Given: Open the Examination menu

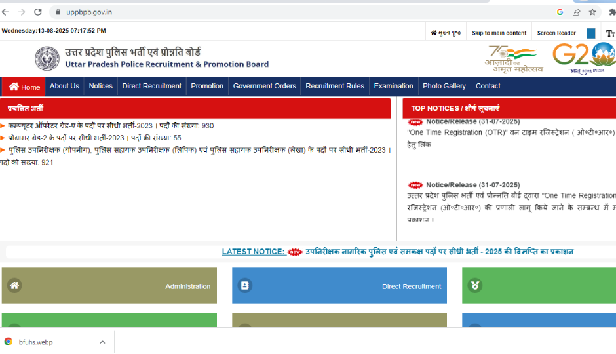Looking at the screenshot, I should pyautogui.click(x=393, y=86).
